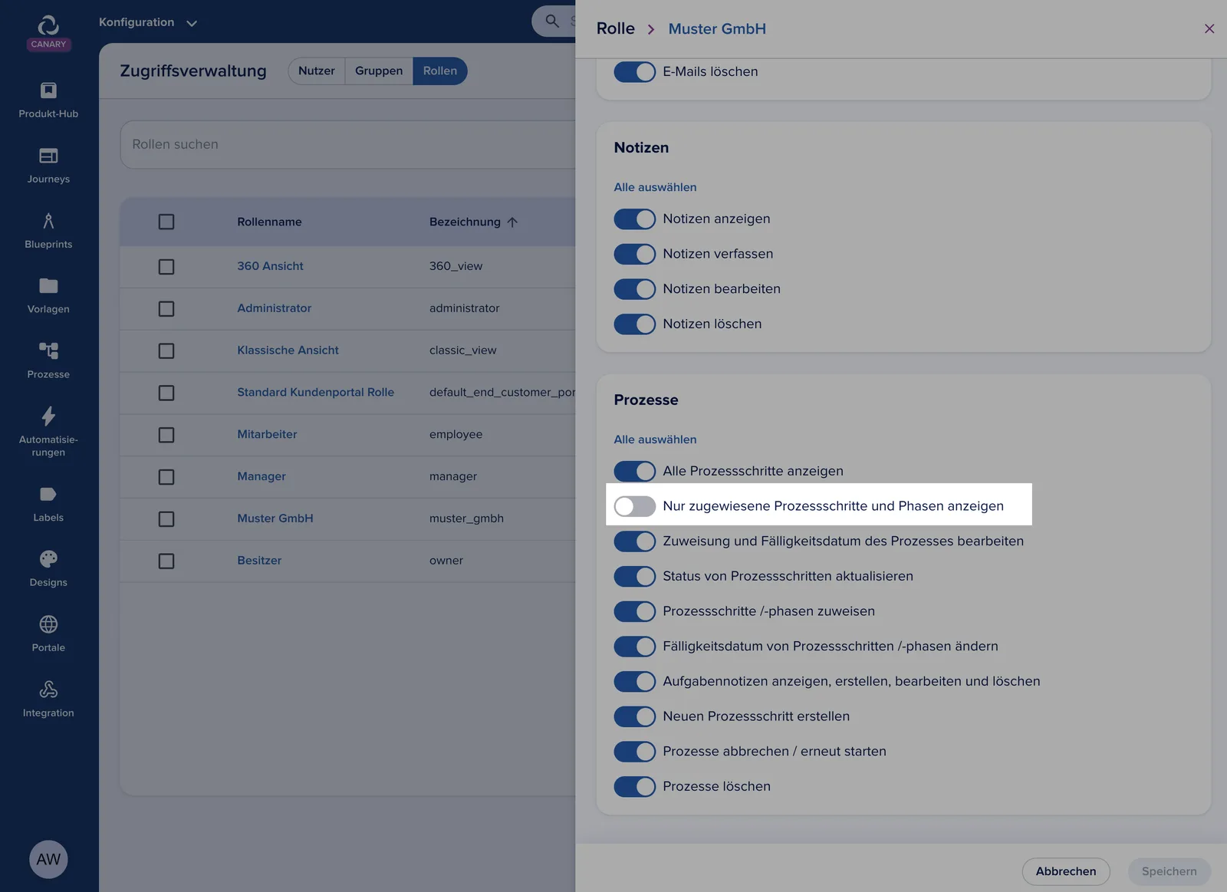This screenshot has width=1227, height=892.
Task: Disable Notizen verfassen permission
Action: click(635, 255)
